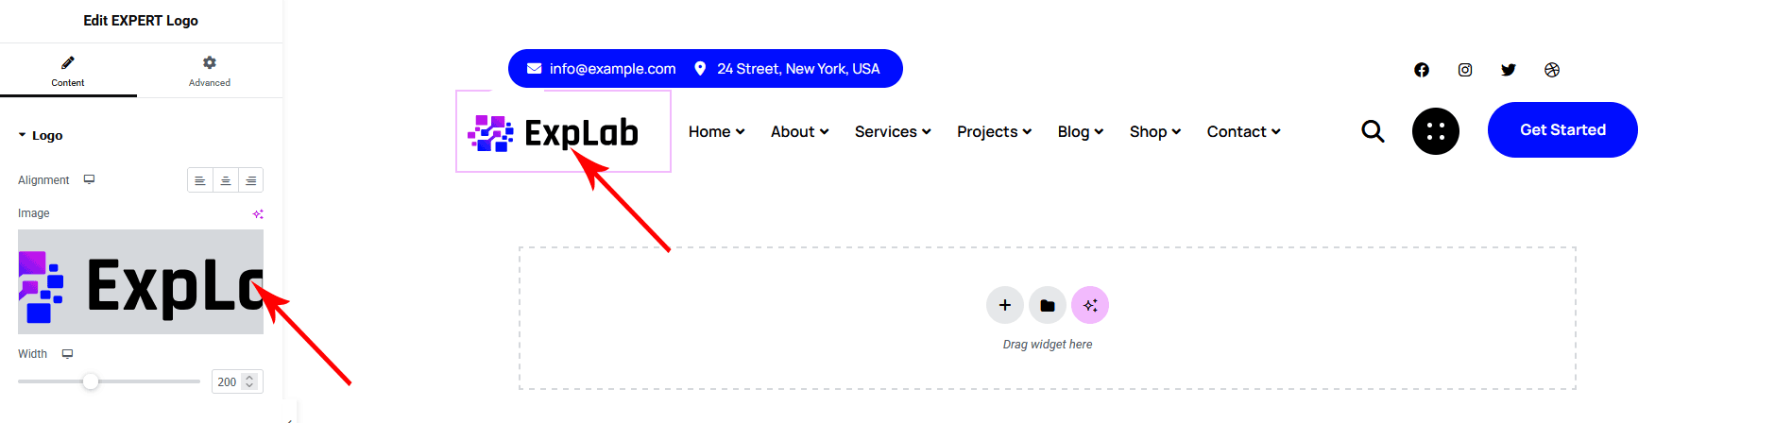1792x423 pixels.
Task: Adjust the Width slider handle
Action: [x=91, y=381]
